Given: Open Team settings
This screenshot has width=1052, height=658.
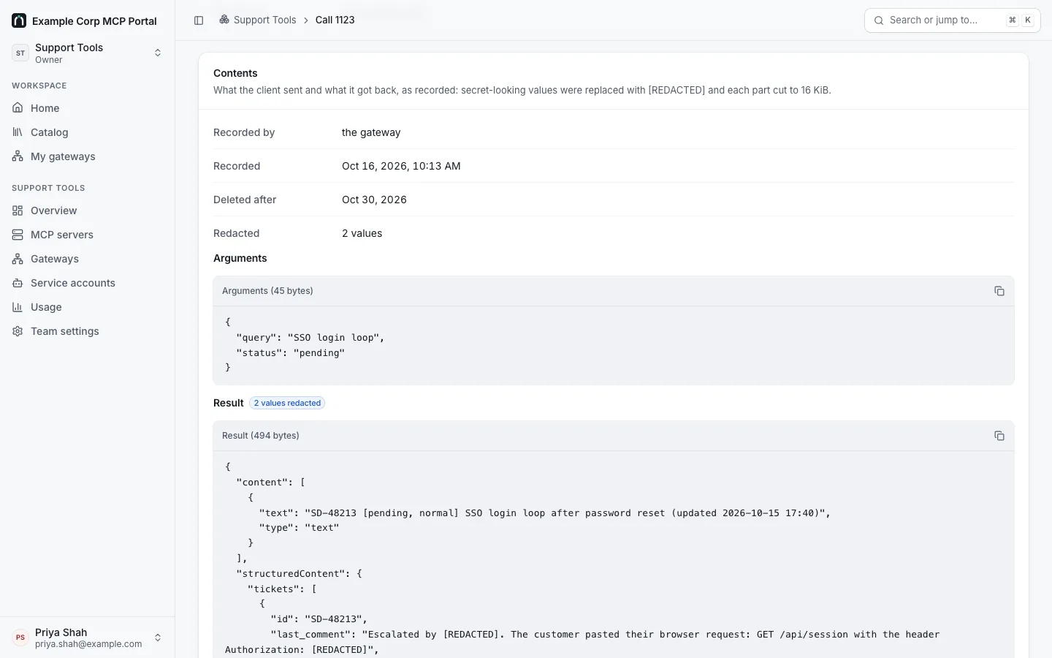Looking at the screenshot, I should [88, 331].
